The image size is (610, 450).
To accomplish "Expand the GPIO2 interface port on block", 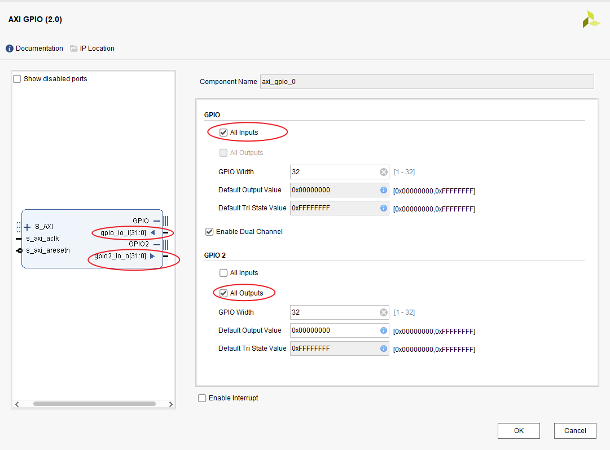I will point(165,244).
